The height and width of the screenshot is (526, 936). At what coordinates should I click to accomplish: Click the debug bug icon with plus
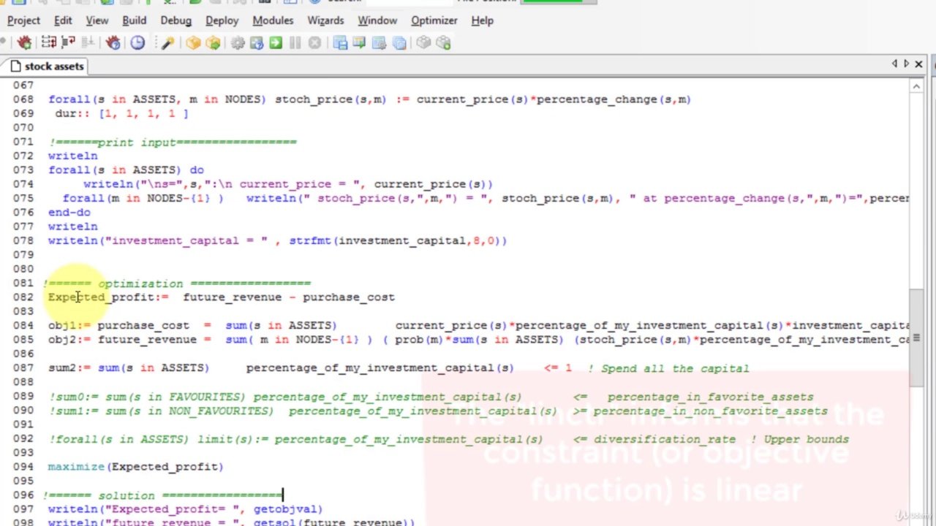click(x=24, y=43)
